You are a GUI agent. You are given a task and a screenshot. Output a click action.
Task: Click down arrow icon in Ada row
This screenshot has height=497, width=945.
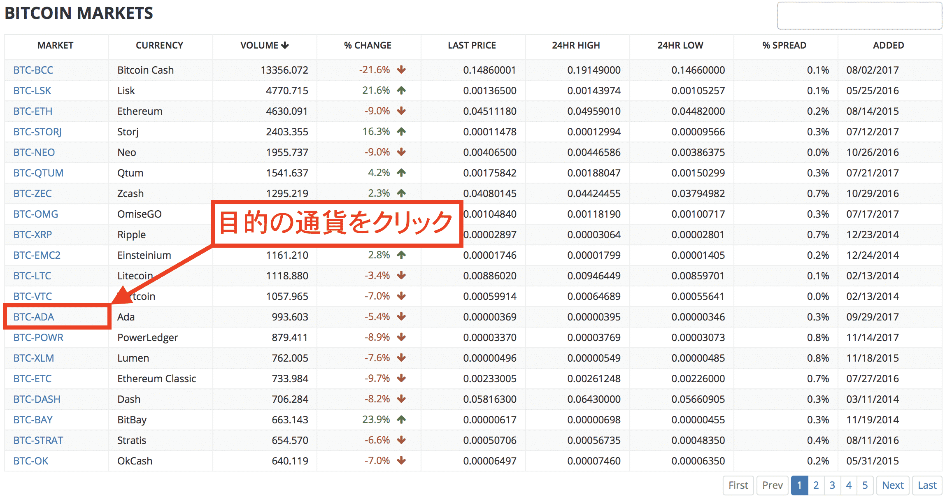tap(401, 316)
